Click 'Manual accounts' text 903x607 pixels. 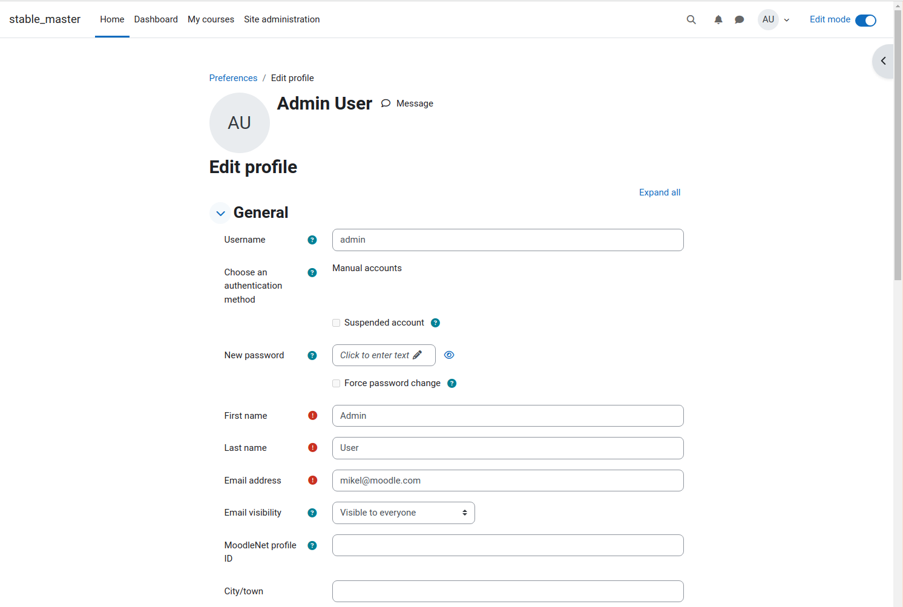(x=367, y=268)
